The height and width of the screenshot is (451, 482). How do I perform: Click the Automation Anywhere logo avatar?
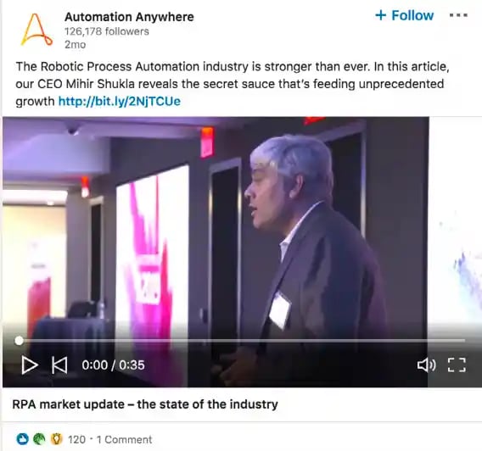(x=36, y=30)
